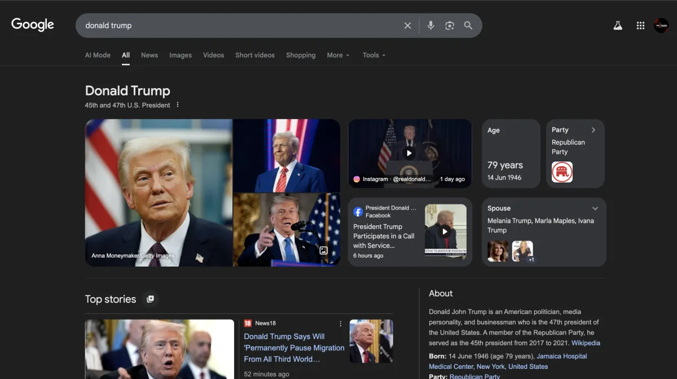Play the Facebook service call video
Screen dimensions: 677x379
(x=445, y=231)
